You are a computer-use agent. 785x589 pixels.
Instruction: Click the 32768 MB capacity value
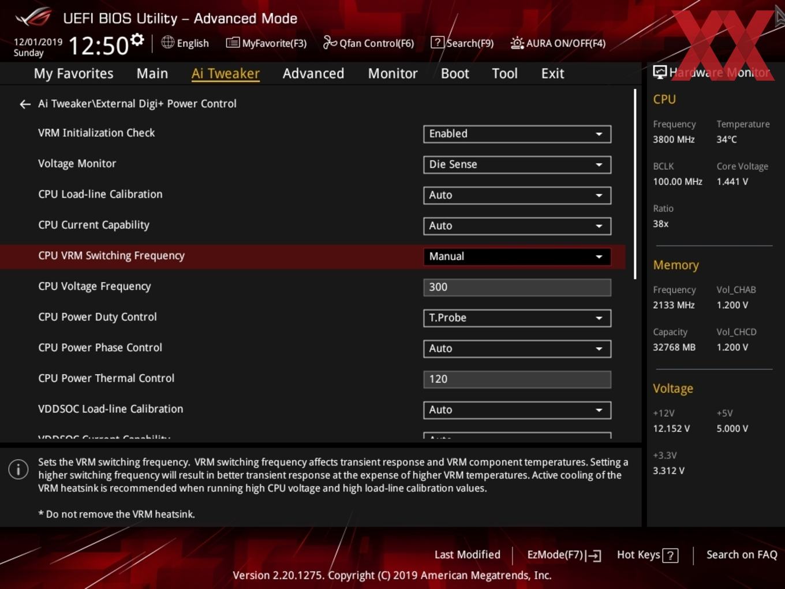(674, 347)
